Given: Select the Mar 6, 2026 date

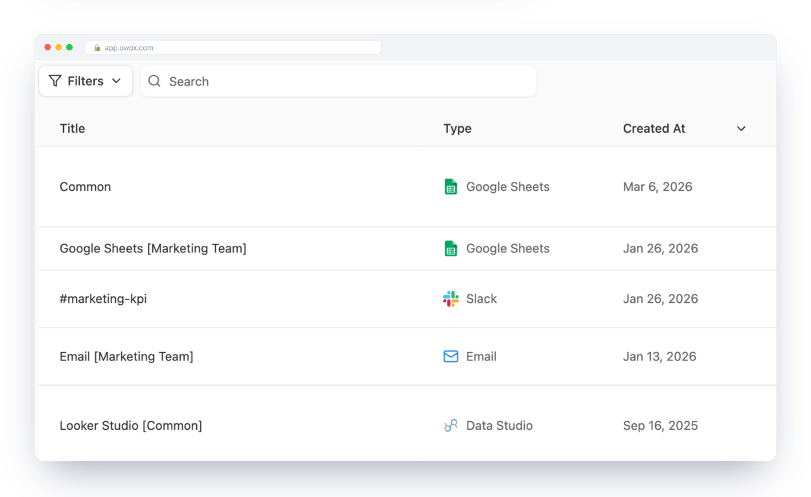Looking at the screenshot, I should click(x=657, y=186).
